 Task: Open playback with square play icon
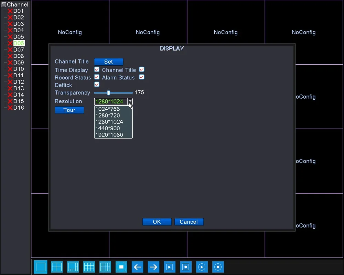click(170, 267)
